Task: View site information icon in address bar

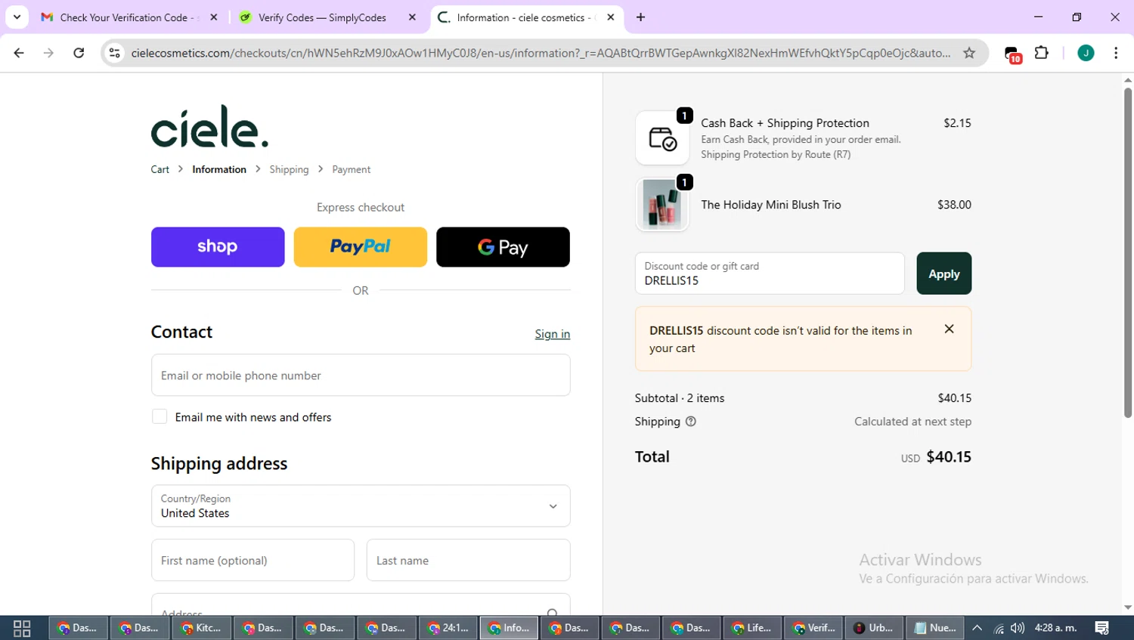Action: (115, 53)
